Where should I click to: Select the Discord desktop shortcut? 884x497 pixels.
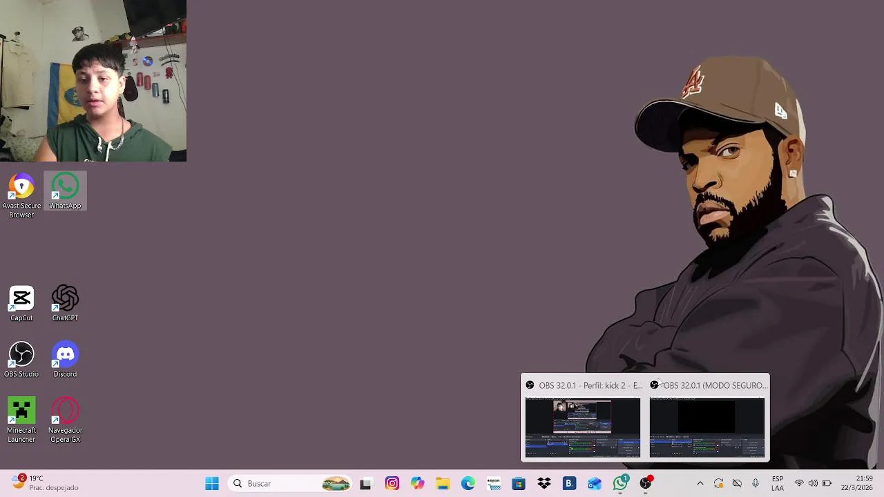[x=65, y=360]
